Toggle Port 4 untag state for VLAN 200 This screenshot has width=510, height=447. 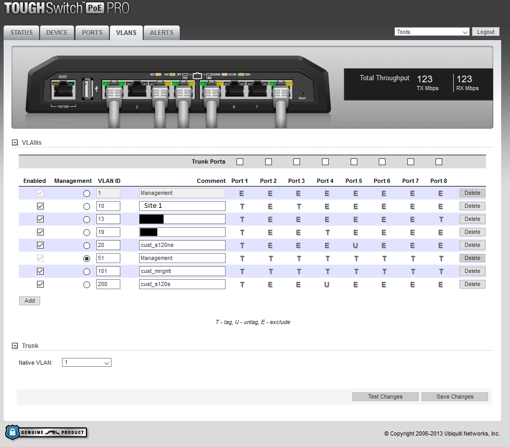click(x=326, y=284)
